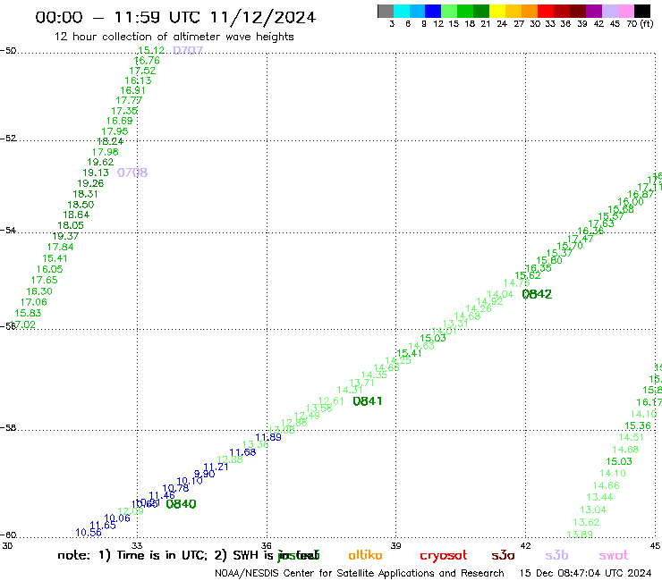Click the lavender legend swatch above 45

point(610,11)
